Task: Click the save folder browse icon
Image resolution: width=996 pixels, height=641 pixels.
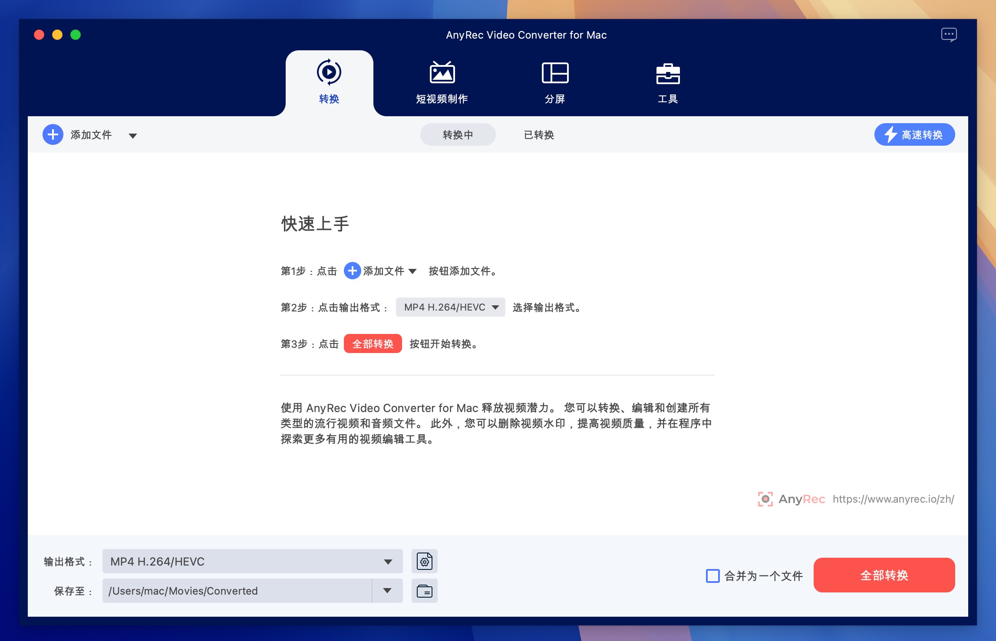Action: pyautogui.click(x=425, y=591)
